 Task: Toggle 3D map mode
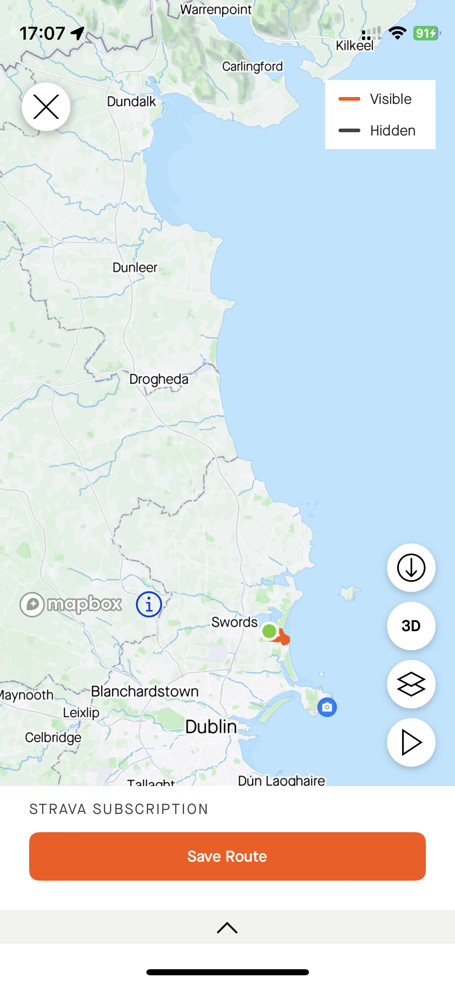(x=411, y=626)
